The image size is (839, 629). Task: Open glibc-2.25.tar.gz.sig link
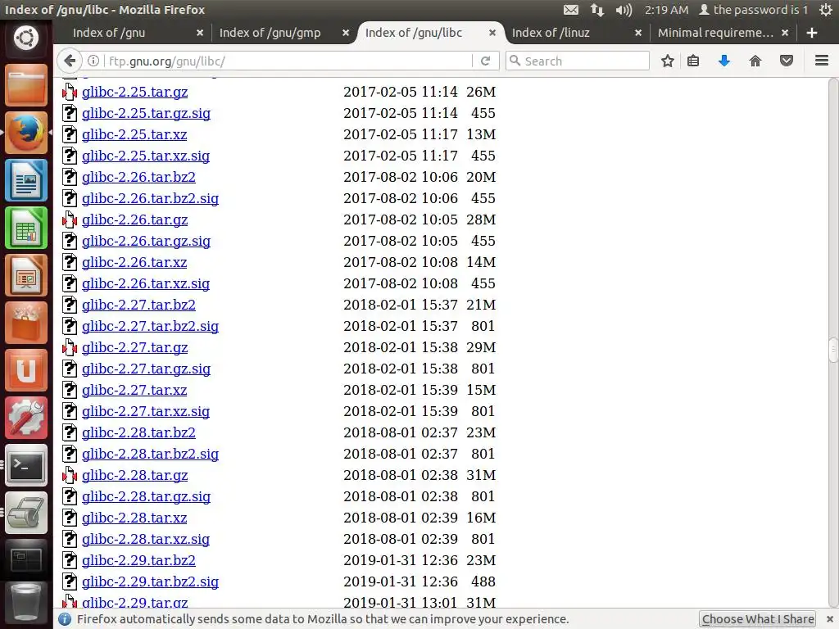146,113
